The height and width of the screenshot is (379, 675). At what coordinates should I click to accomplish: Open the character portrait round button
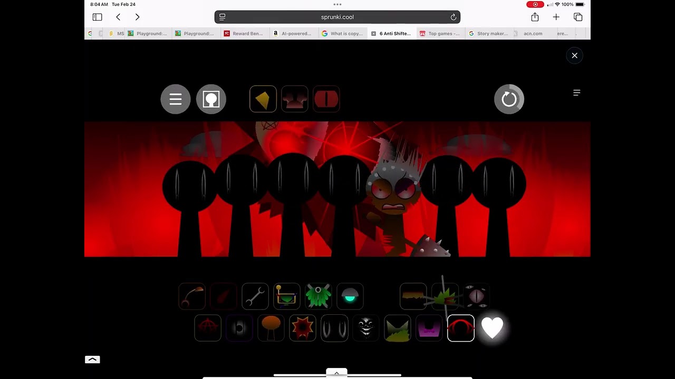211,99
